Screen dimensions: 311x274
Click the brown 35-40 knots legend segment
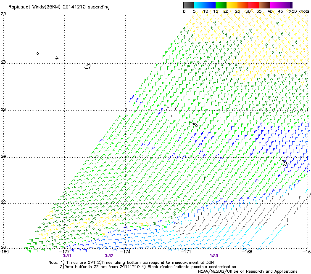coord(265,5)
